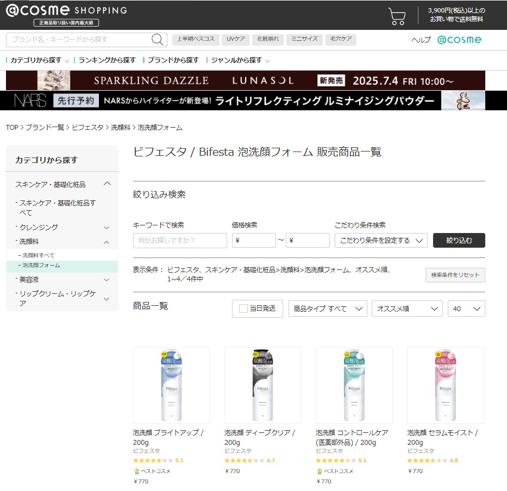Select 洗顔料すべて in the sidebar
This screenshot has height=491, width=507.
click(x=38, y=255)
